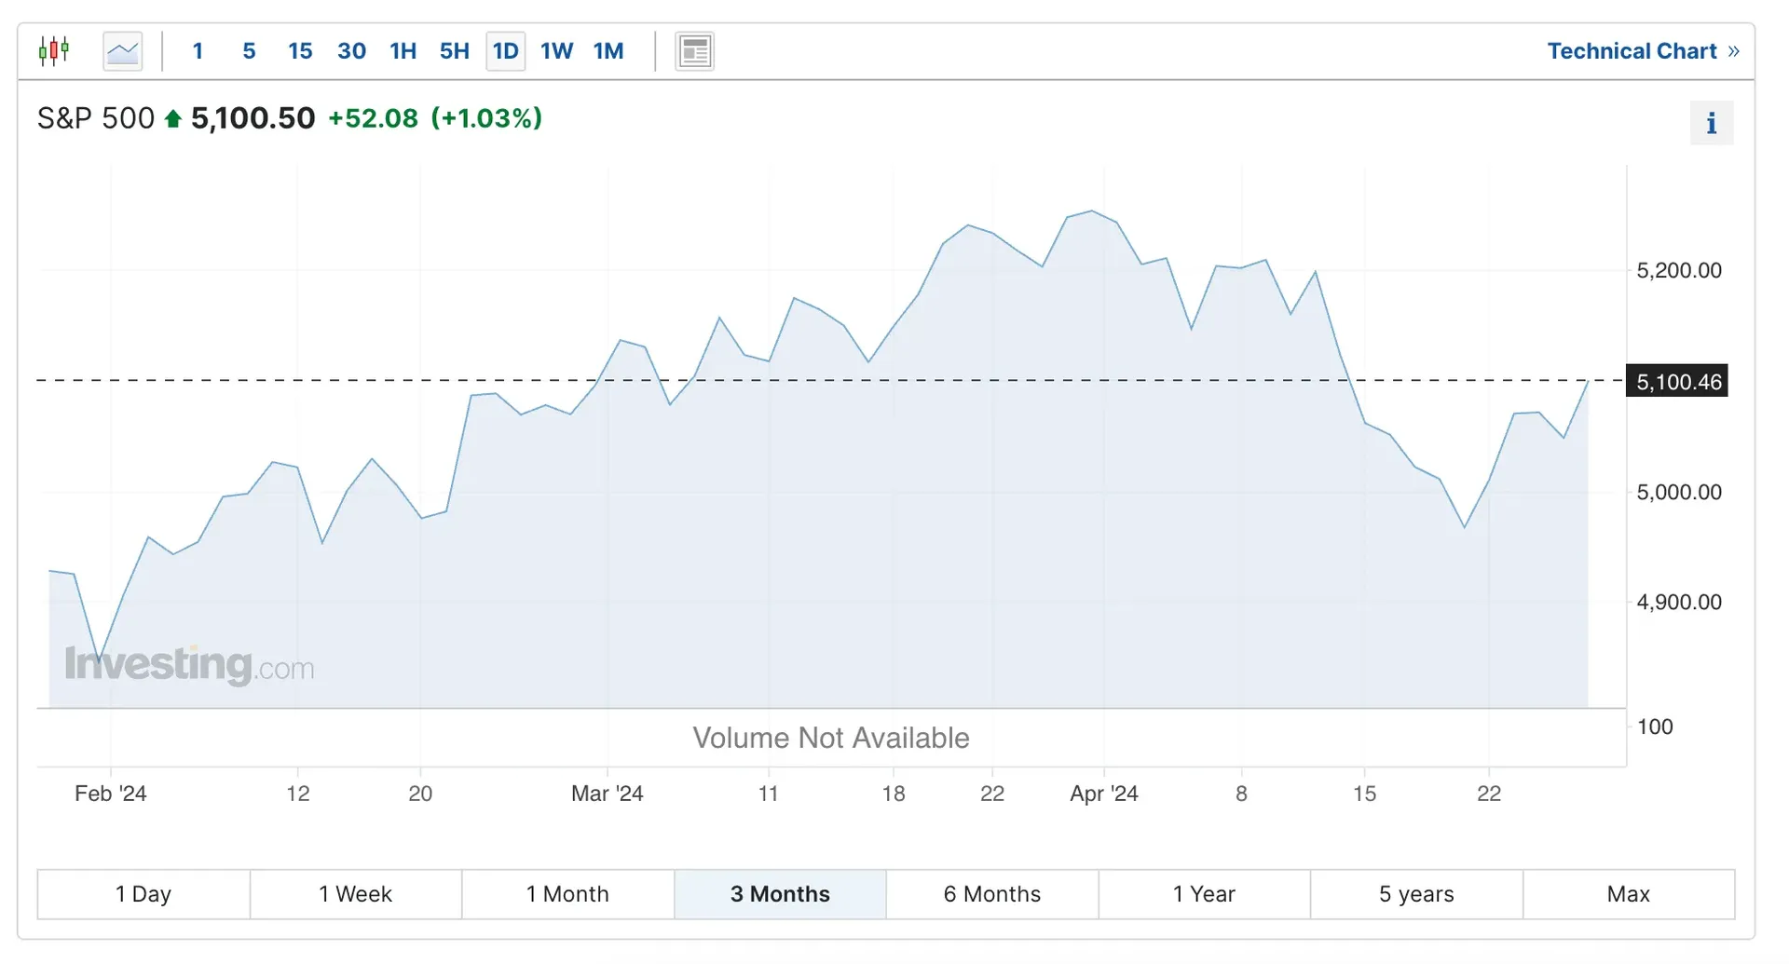Select the 1M interval

608,51
